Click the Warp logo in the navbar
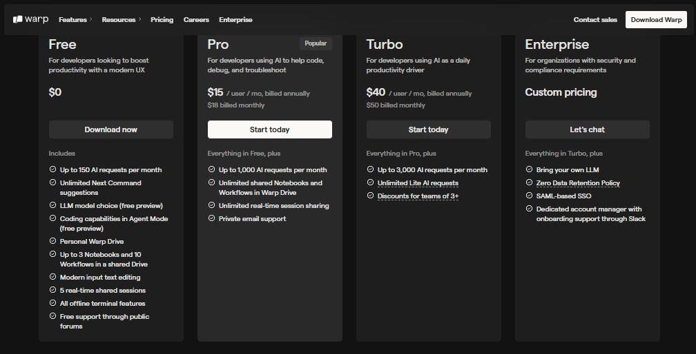The image size is (696, 354). (x=30, y=19)
